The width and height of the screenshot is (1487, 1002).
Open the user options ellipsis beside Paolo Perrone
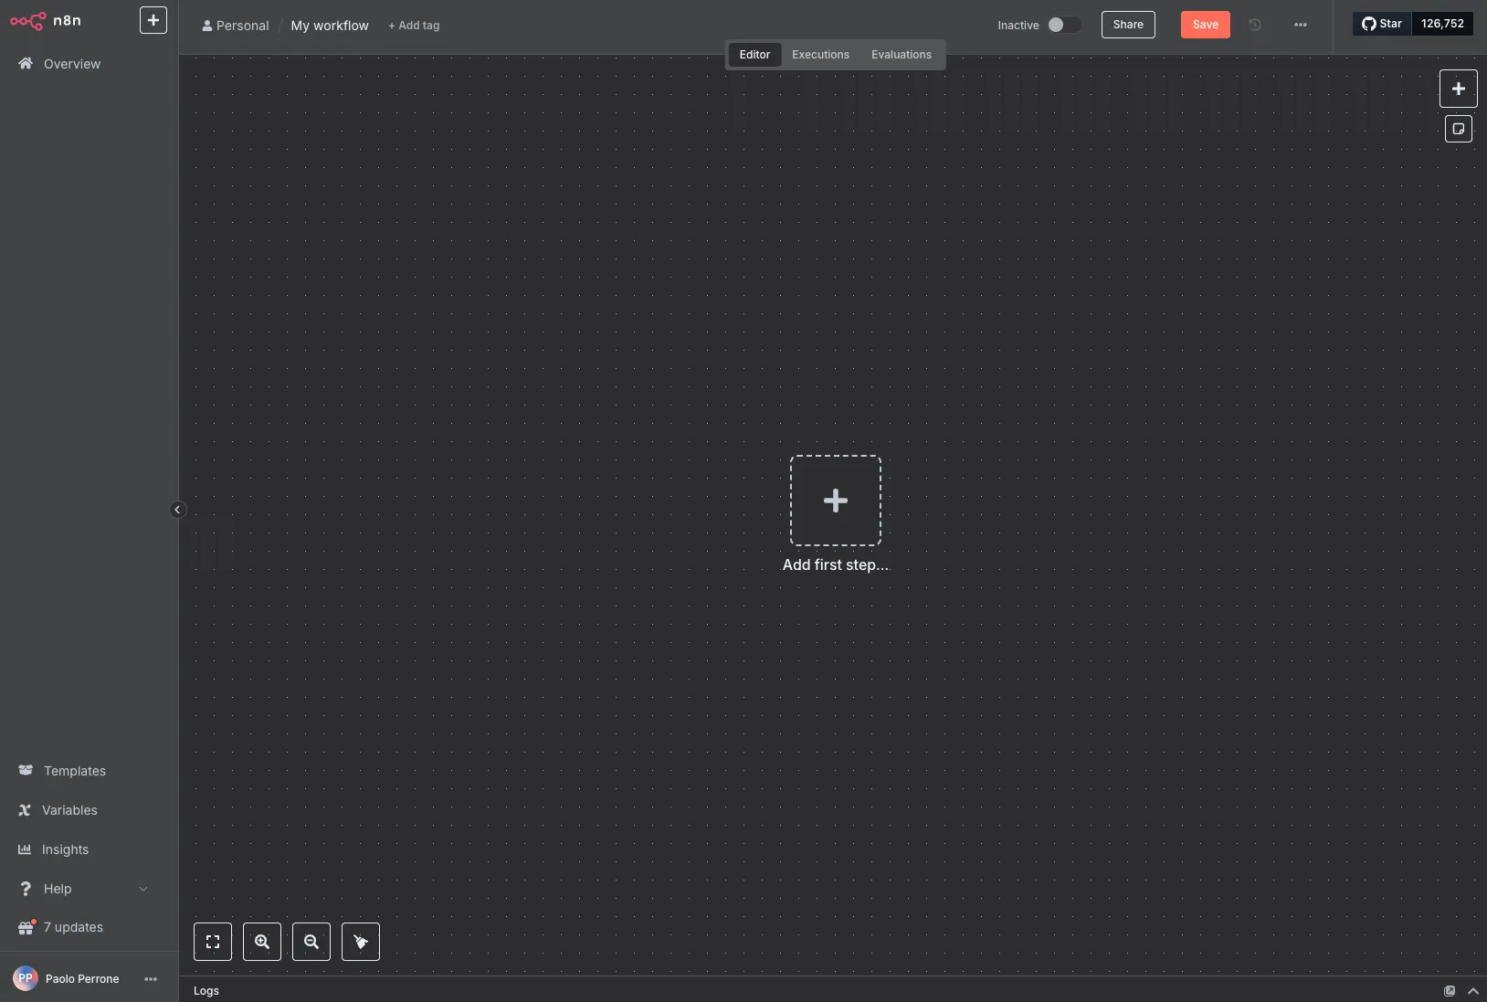click(151, 979)
